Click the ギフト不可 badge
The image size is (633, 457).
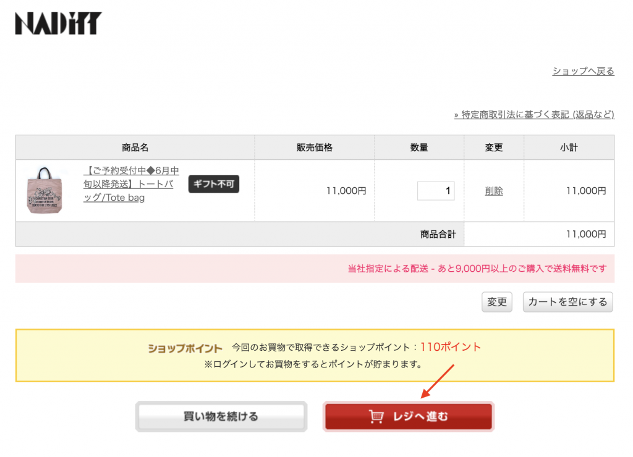click(213, 184)
